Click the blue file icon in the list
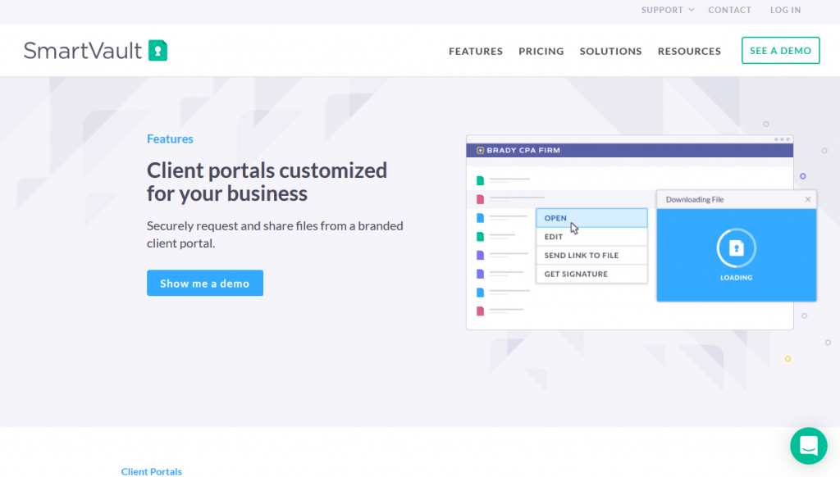 click(478, 218)
